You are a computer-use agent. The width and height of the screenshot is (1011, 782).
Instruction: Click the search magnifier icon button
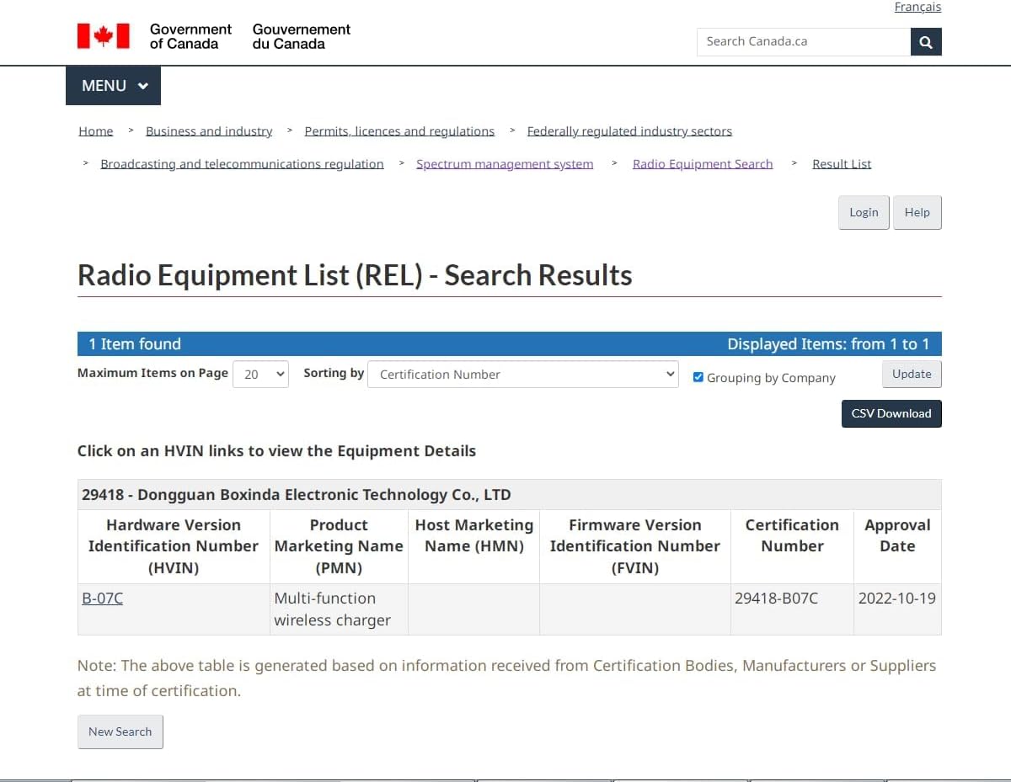tap(926, 42)
